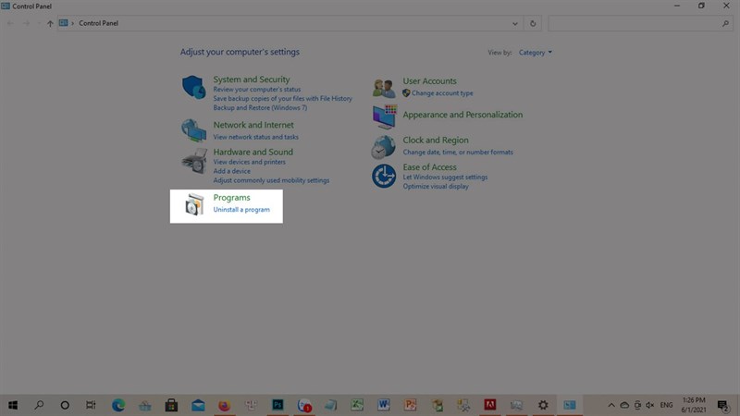
Task: Refresh the Control Panel view
Action: coord(533,23)
